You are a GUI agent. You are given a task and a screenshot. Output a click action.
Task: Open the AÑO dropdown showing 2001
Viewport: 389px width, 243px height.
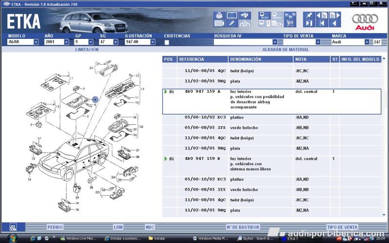point(66,42)
